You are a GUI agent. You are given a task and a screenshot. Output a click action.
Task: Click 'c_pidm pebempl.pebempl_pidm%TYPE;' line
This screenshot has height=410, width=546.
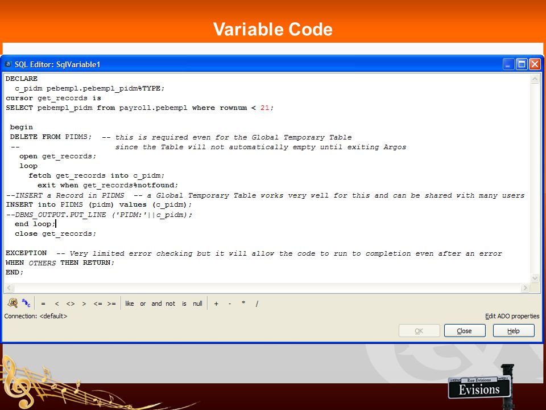89,88
